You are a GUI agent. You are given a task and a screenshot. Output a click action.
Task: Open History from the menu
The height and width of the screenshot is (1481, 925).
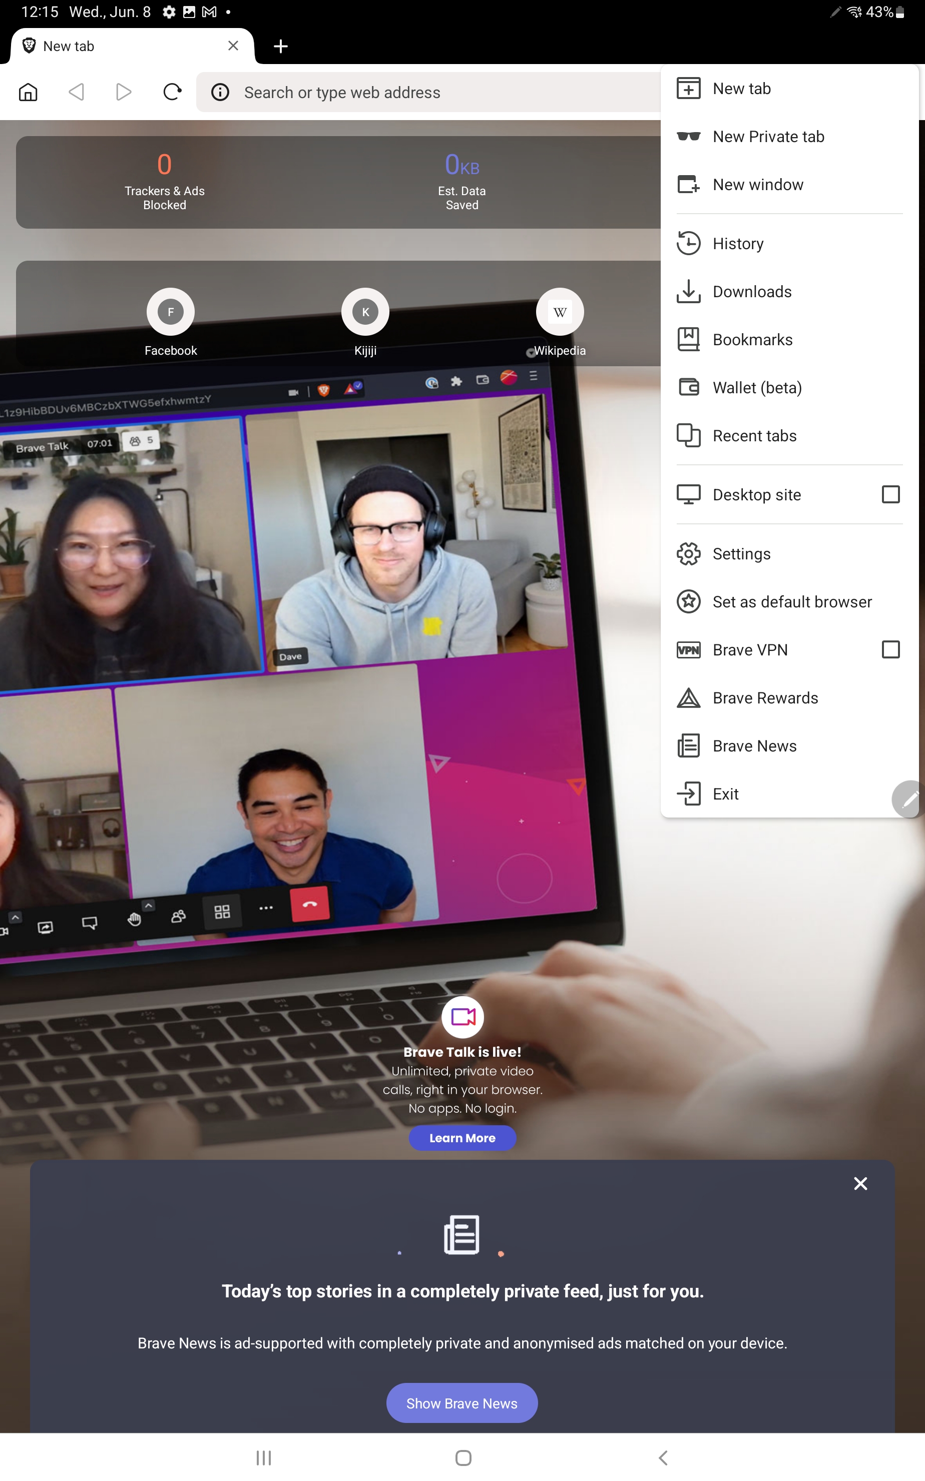(789, 244)
